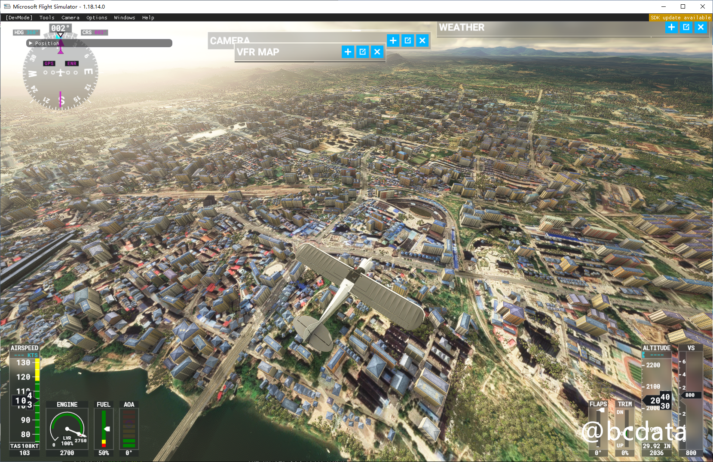The image size is (713, 462).
Task: Click the engine RPM dial gauge
Action: [x=67, y=428]
